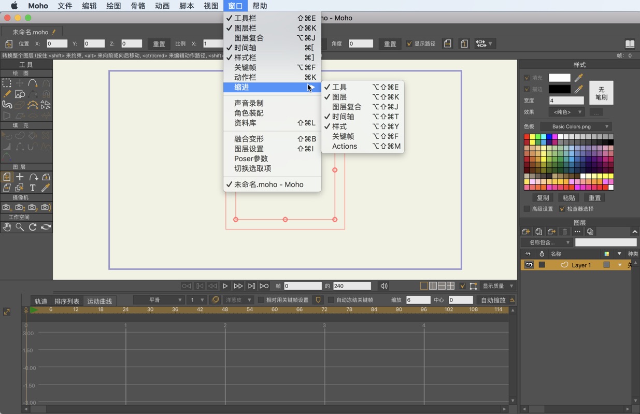Select the Text tool in the layer section
The image size is (640, 414).
33,188
